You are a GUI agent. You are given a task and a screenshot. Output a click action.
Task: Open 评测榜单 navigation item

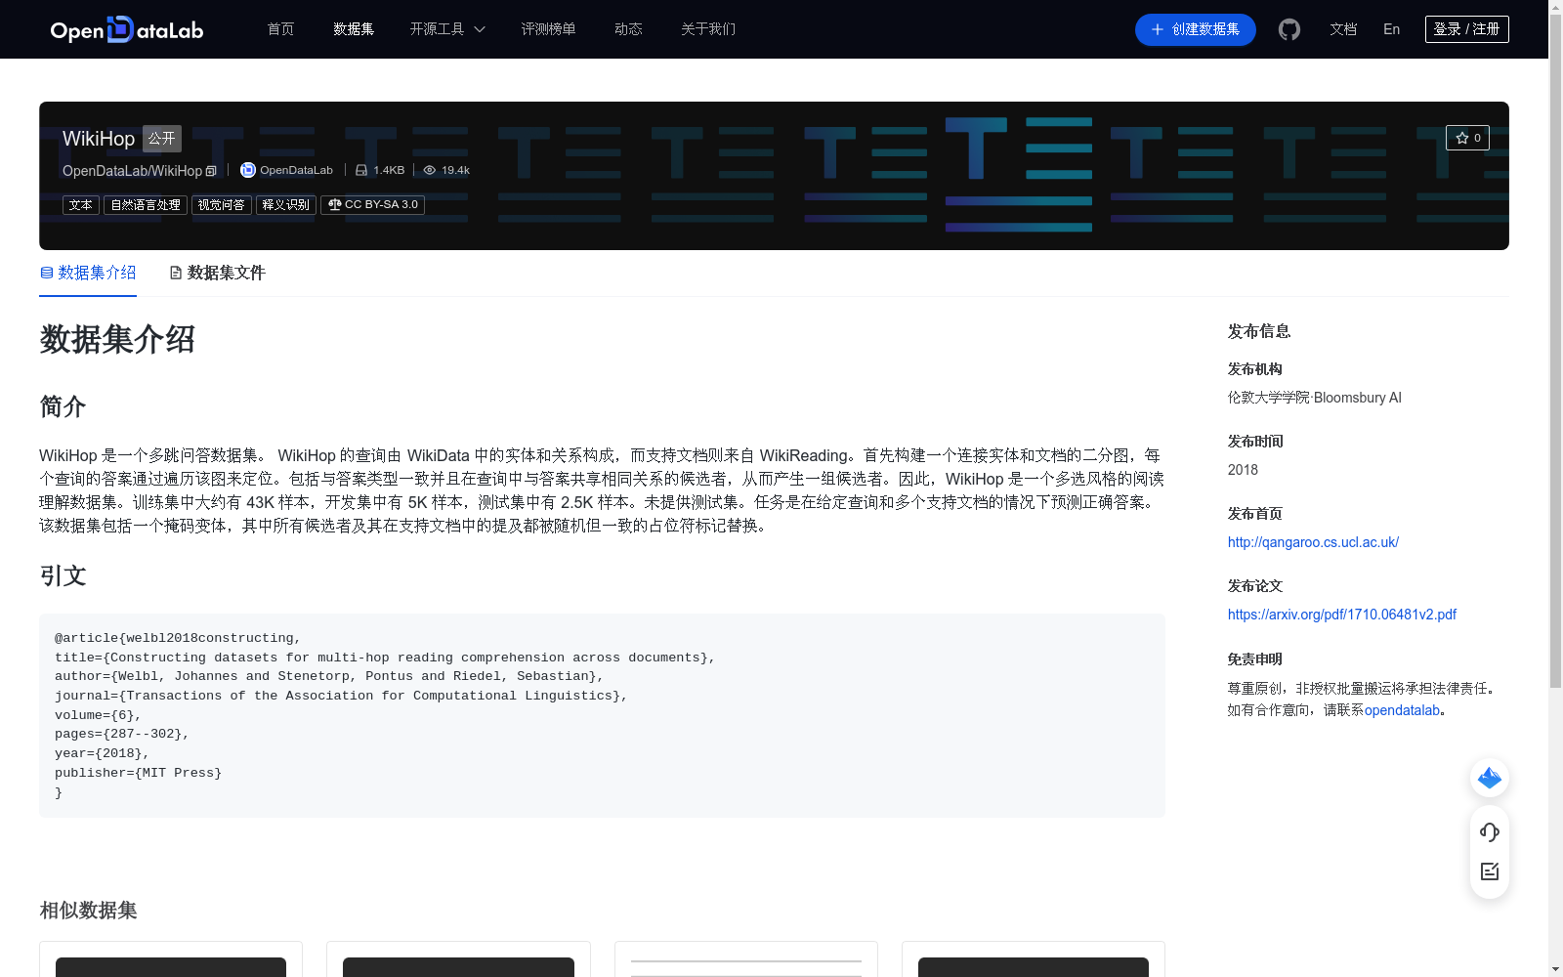(x=548, y=29)
